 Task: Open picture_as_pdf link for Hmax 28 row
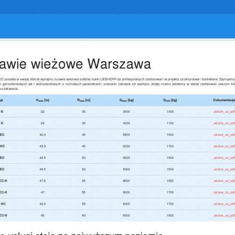click(x=224, y=123)
